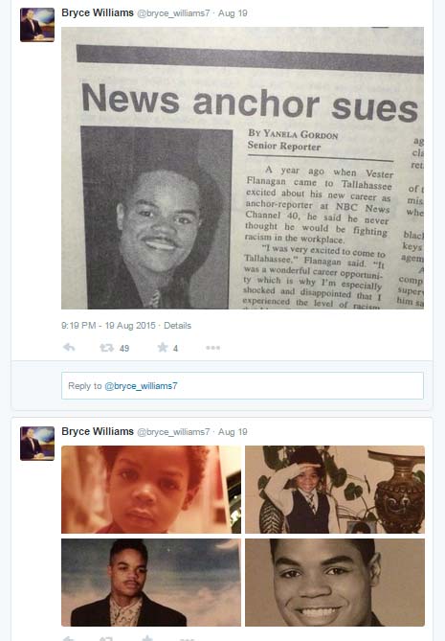Click the 4 favorites count
This screenshot has height=641, width=445.
tap(175, 349)
